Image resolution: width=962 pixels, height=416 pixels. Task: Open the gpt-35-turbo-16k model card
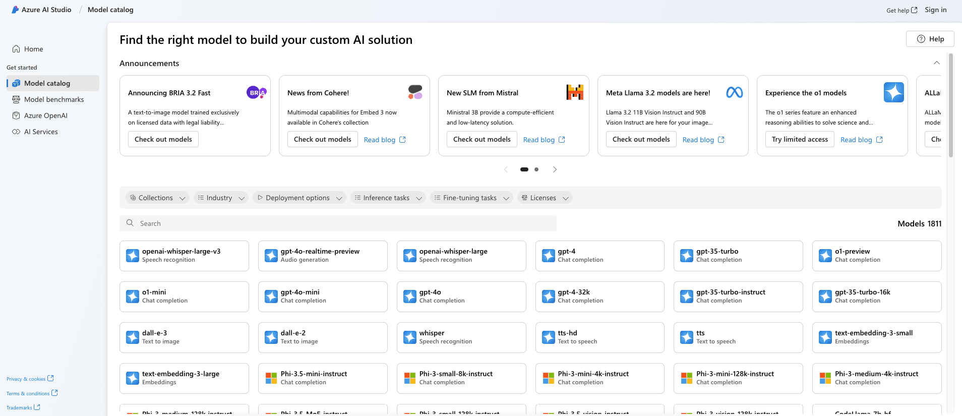point(877,296)
